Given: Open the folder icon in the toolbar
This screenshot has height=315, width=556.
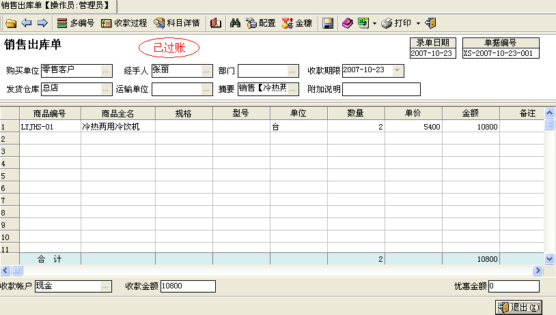Looking at the screenshot, I should pyautogui.click(x=11, y=23).
